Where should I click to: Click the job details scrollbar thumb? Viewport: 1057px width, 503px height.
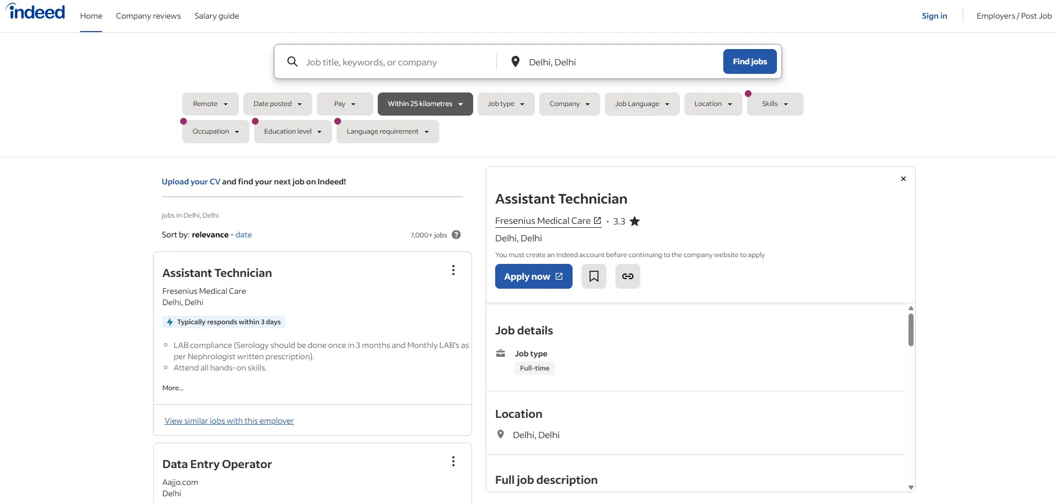coord(911,330)
